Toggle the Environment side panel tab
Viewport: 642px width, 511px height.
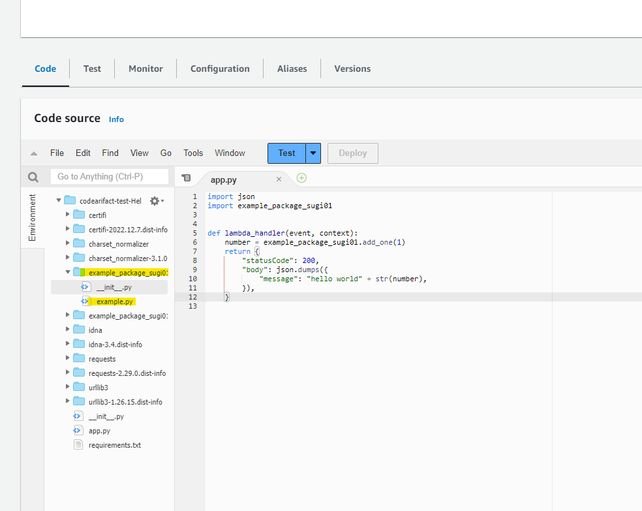click(32, 217)
